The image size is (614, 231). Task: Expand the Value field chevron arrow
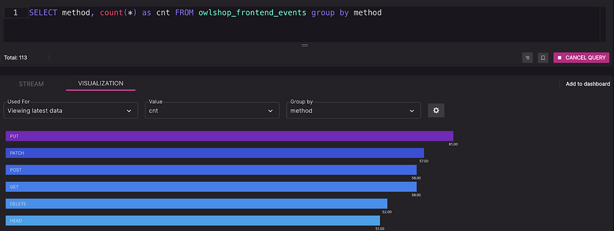(270, 111)
